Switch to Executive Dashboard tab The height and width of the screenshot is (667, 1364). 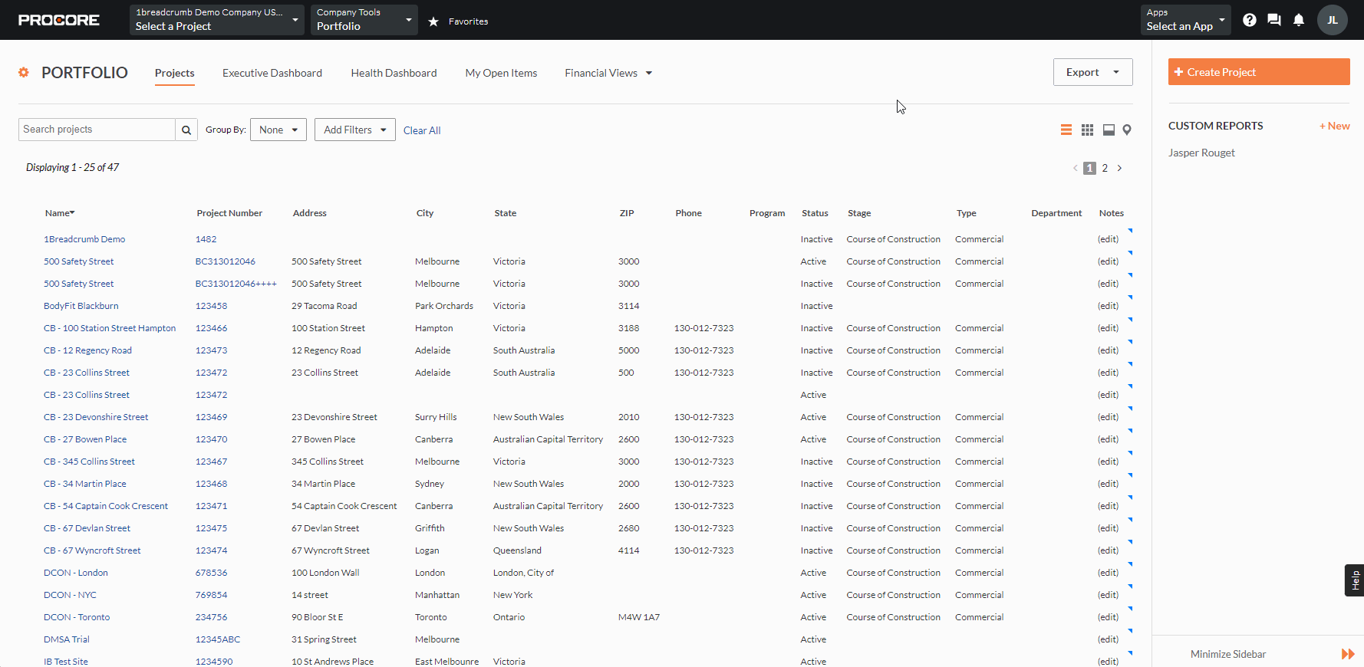pos(272,73)
